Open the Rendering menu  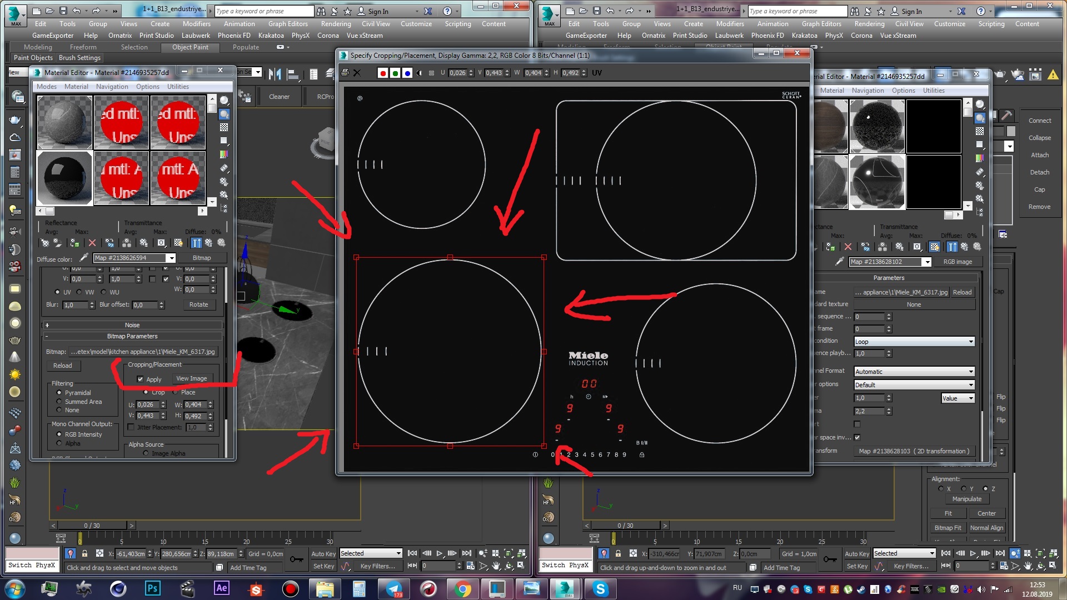(336, 24)
